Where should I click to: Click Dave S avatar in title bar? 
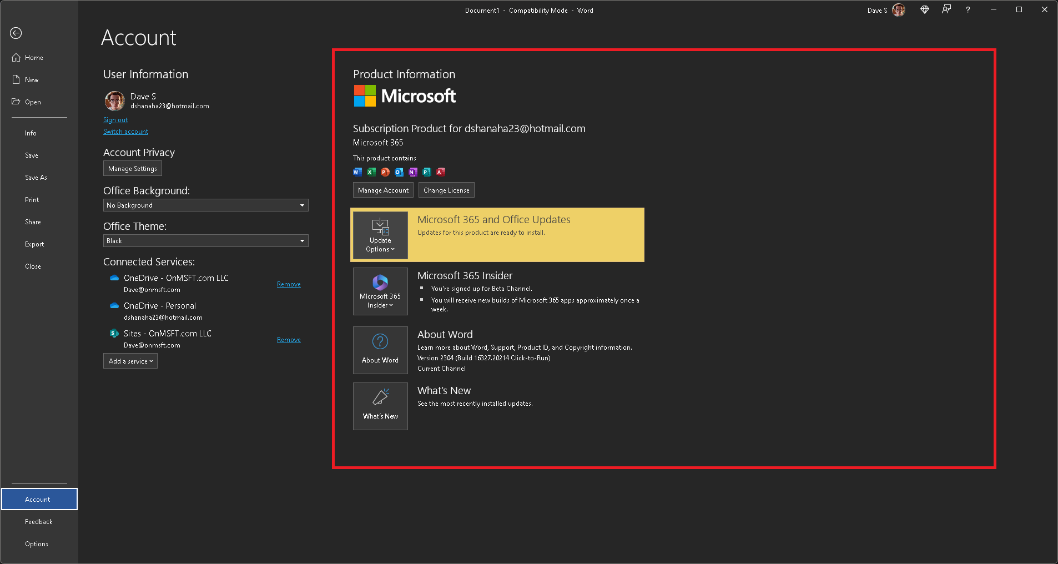tap(899, 10)
